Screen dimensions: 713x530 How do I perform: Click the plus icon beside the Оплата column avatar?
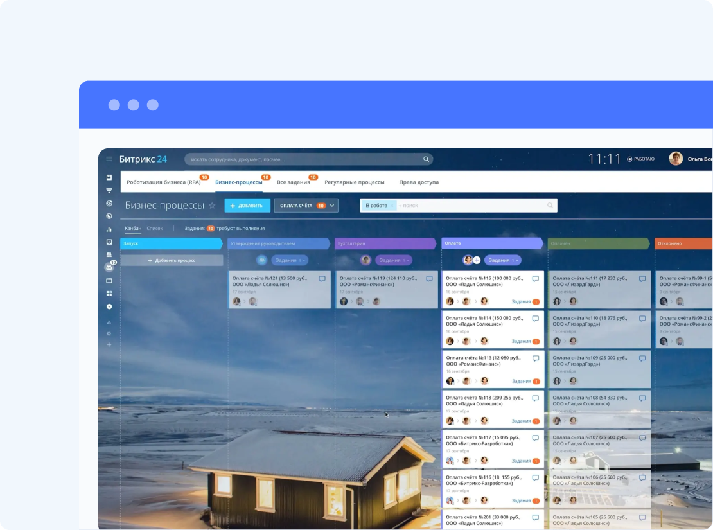tap(477, 260)
